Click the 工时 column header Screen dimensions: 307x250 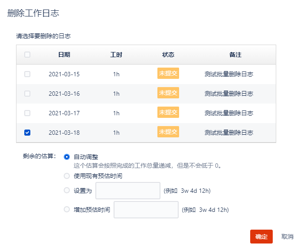116,55
